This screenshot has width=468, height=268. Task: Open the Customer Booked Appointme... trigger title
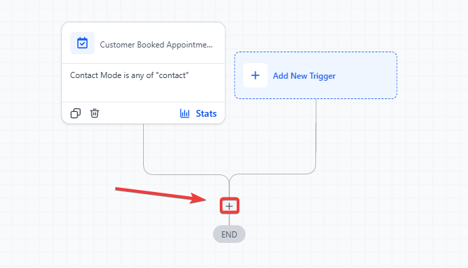coord(157,45)
